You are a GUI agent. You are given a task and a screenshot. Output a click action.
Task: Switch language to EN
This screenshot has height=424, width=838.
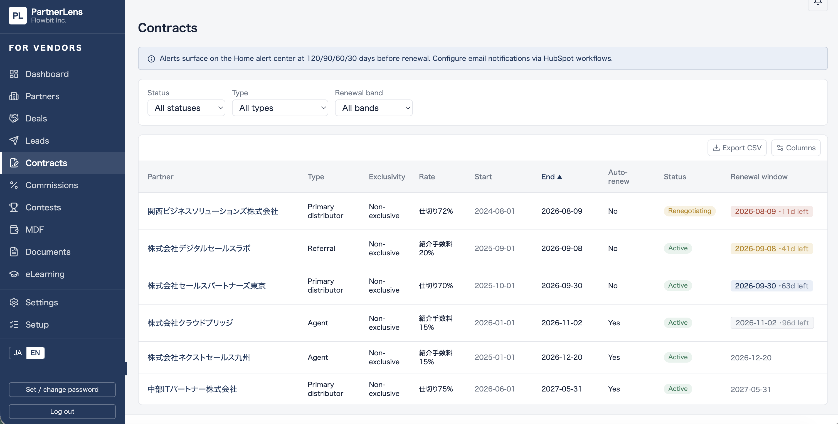35,353
